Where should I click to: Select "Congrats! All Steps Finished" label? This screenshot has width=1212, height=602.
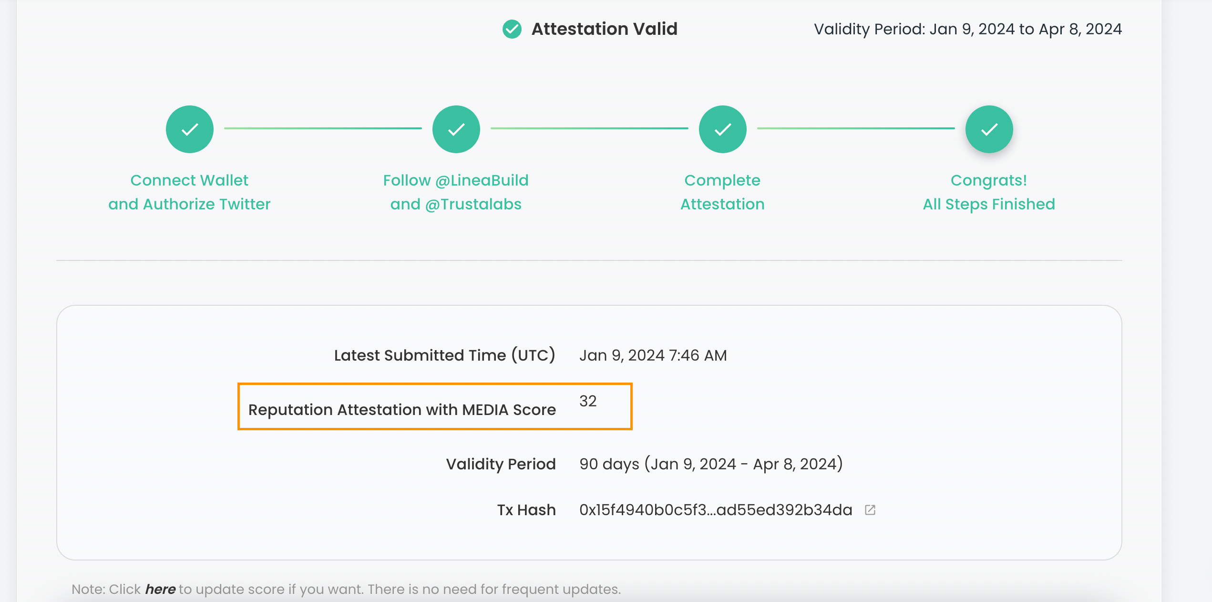[989, 192]
